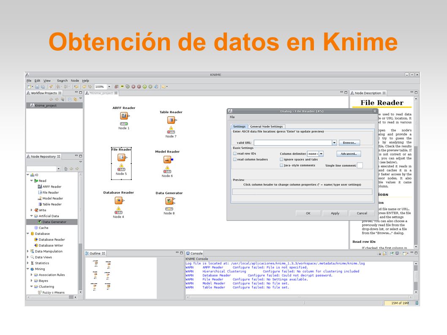This screenshot has width=447, height=335.
Task: Click the wand icon in main toolbar
Action: 51,87
